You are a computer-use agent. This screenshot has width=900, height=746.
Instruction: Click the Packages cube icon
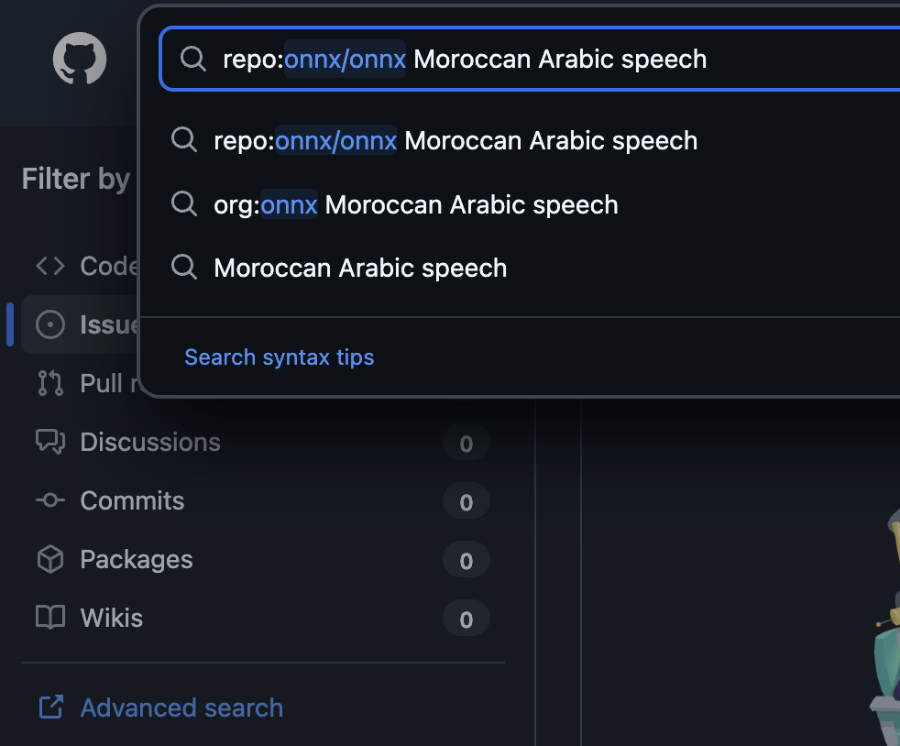coord(50,559)
